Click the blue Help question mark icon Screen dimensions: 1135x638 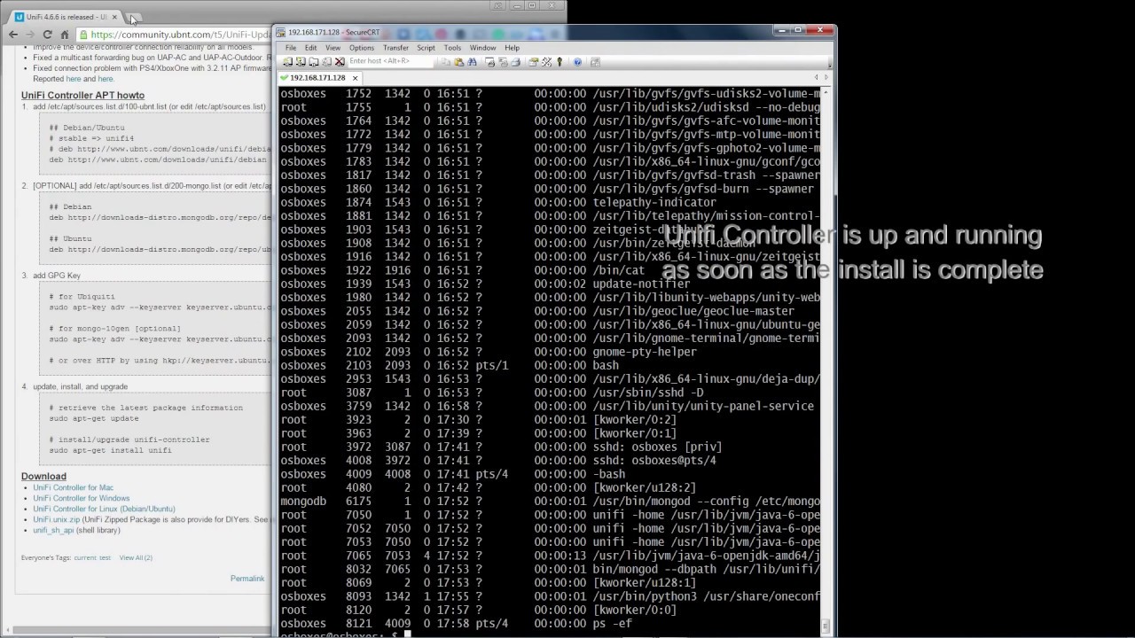coord(578,62)
